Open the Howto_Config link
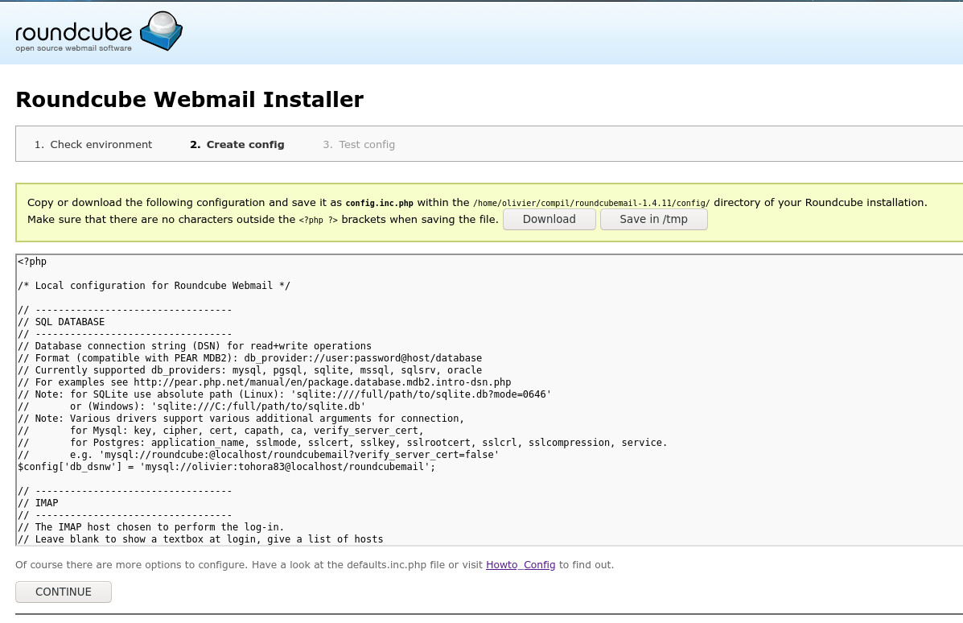Image resolution: width=963 pixels, height=623 pixels. coord(521,565)
